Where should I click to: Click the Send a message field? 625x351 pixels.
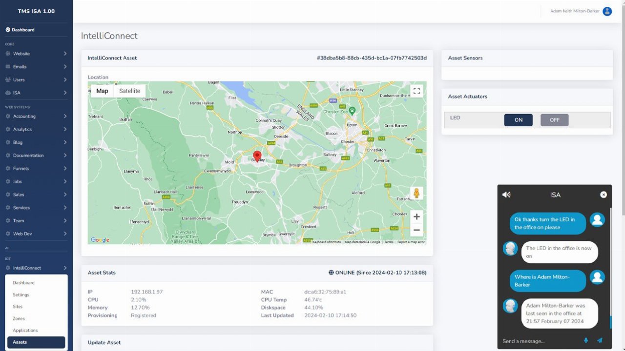pyautogui.click(x=540, y=341)
